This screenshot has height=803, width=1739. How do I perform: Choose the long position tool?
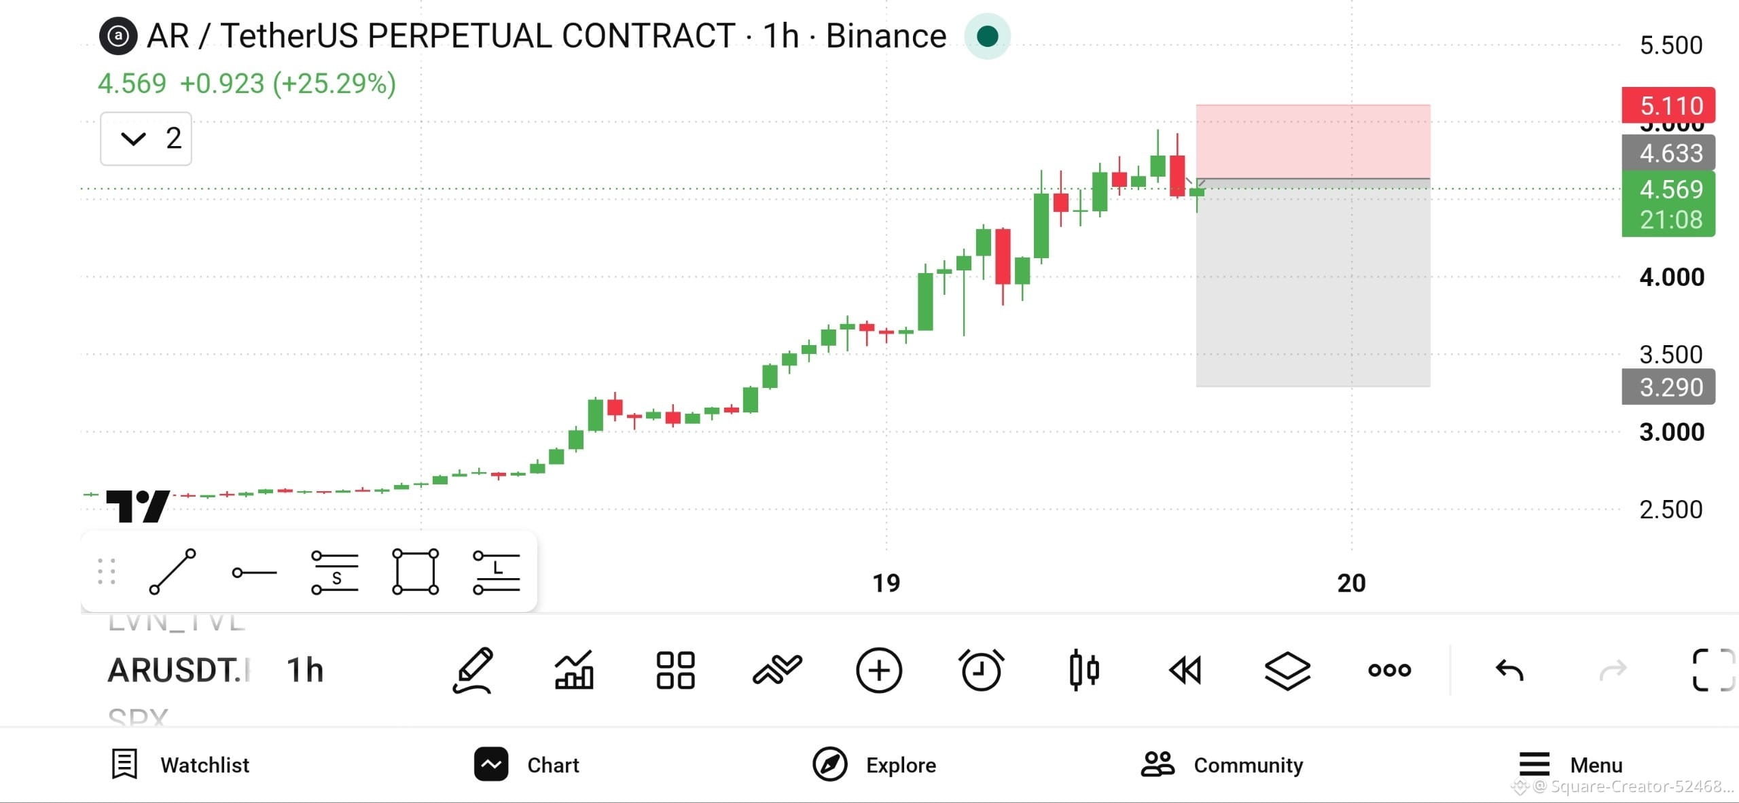[497, 572]
